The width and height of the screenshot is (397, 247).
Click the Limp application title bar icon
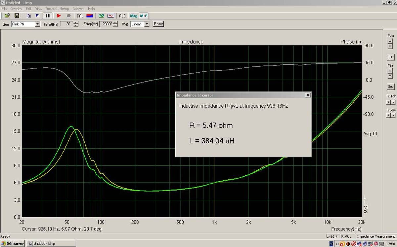[3, 3]
